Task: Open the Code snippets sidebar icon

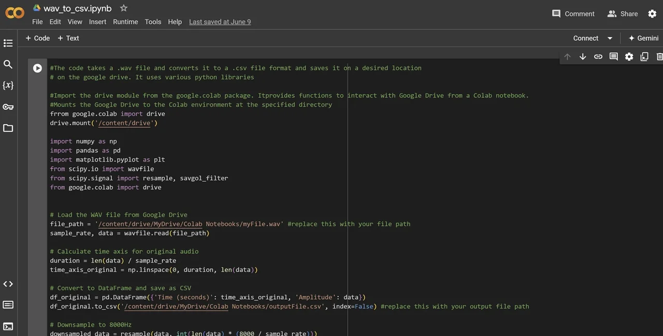Action: click(x=8, y=284)
